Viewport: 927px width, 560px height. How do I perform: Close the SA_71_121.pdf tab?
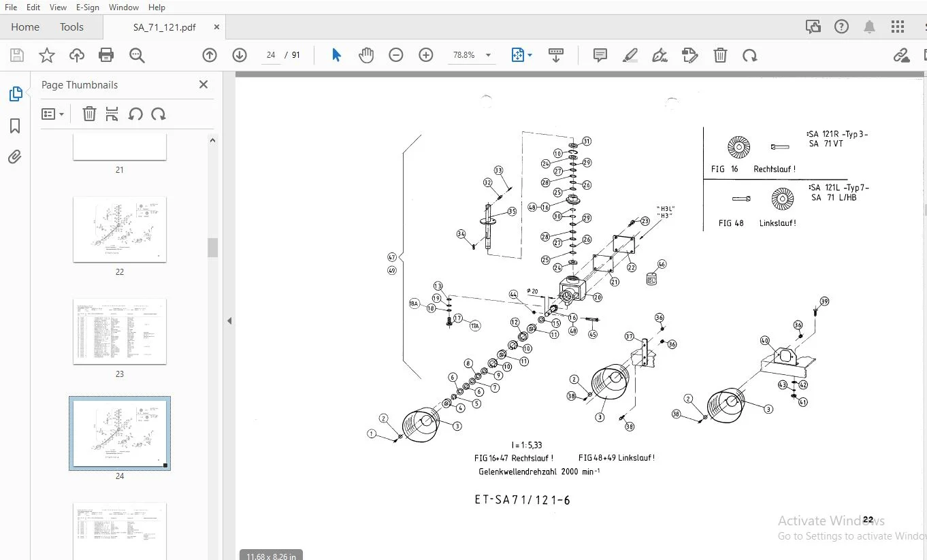pyautogui.click(x=216, y=27)
